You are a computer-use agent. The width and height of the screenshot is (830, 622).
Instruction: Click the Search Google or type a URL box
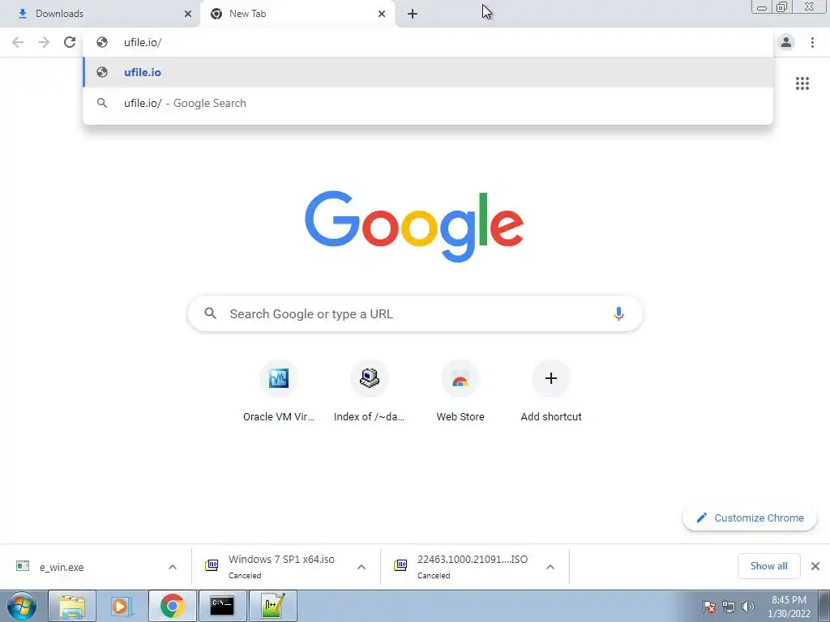(415, 313)
